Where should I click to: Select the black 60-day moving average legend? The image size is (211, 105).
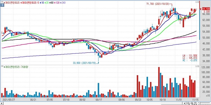tap(51, 3)
